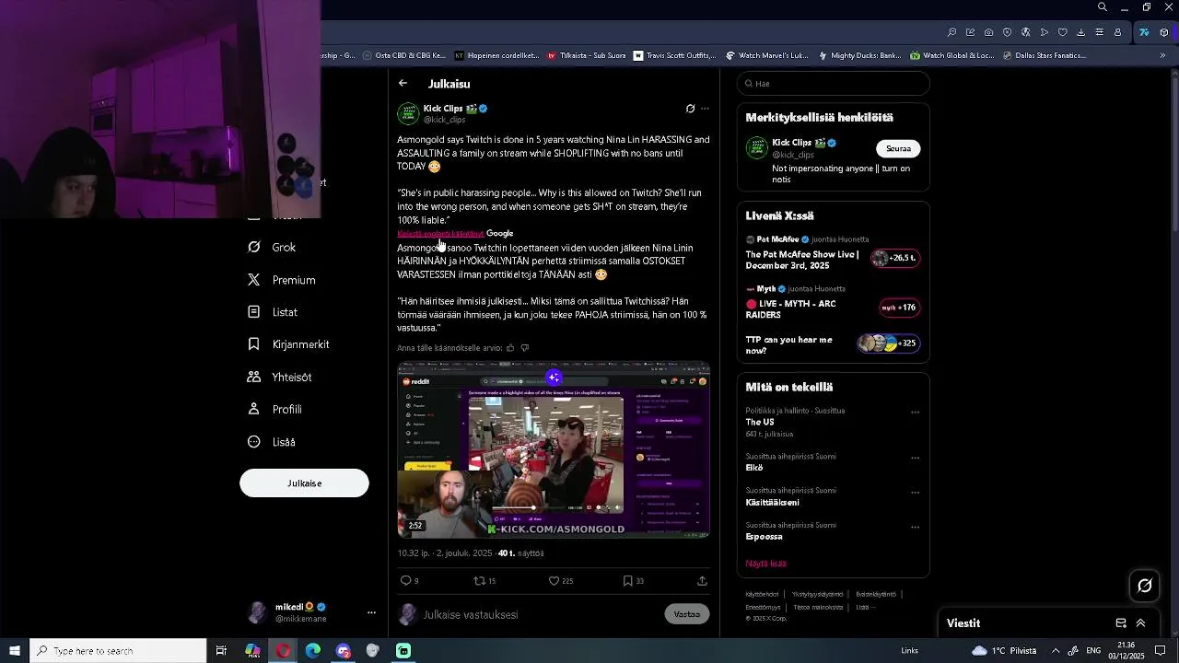Click the translation source link before Google

[440, 234]
